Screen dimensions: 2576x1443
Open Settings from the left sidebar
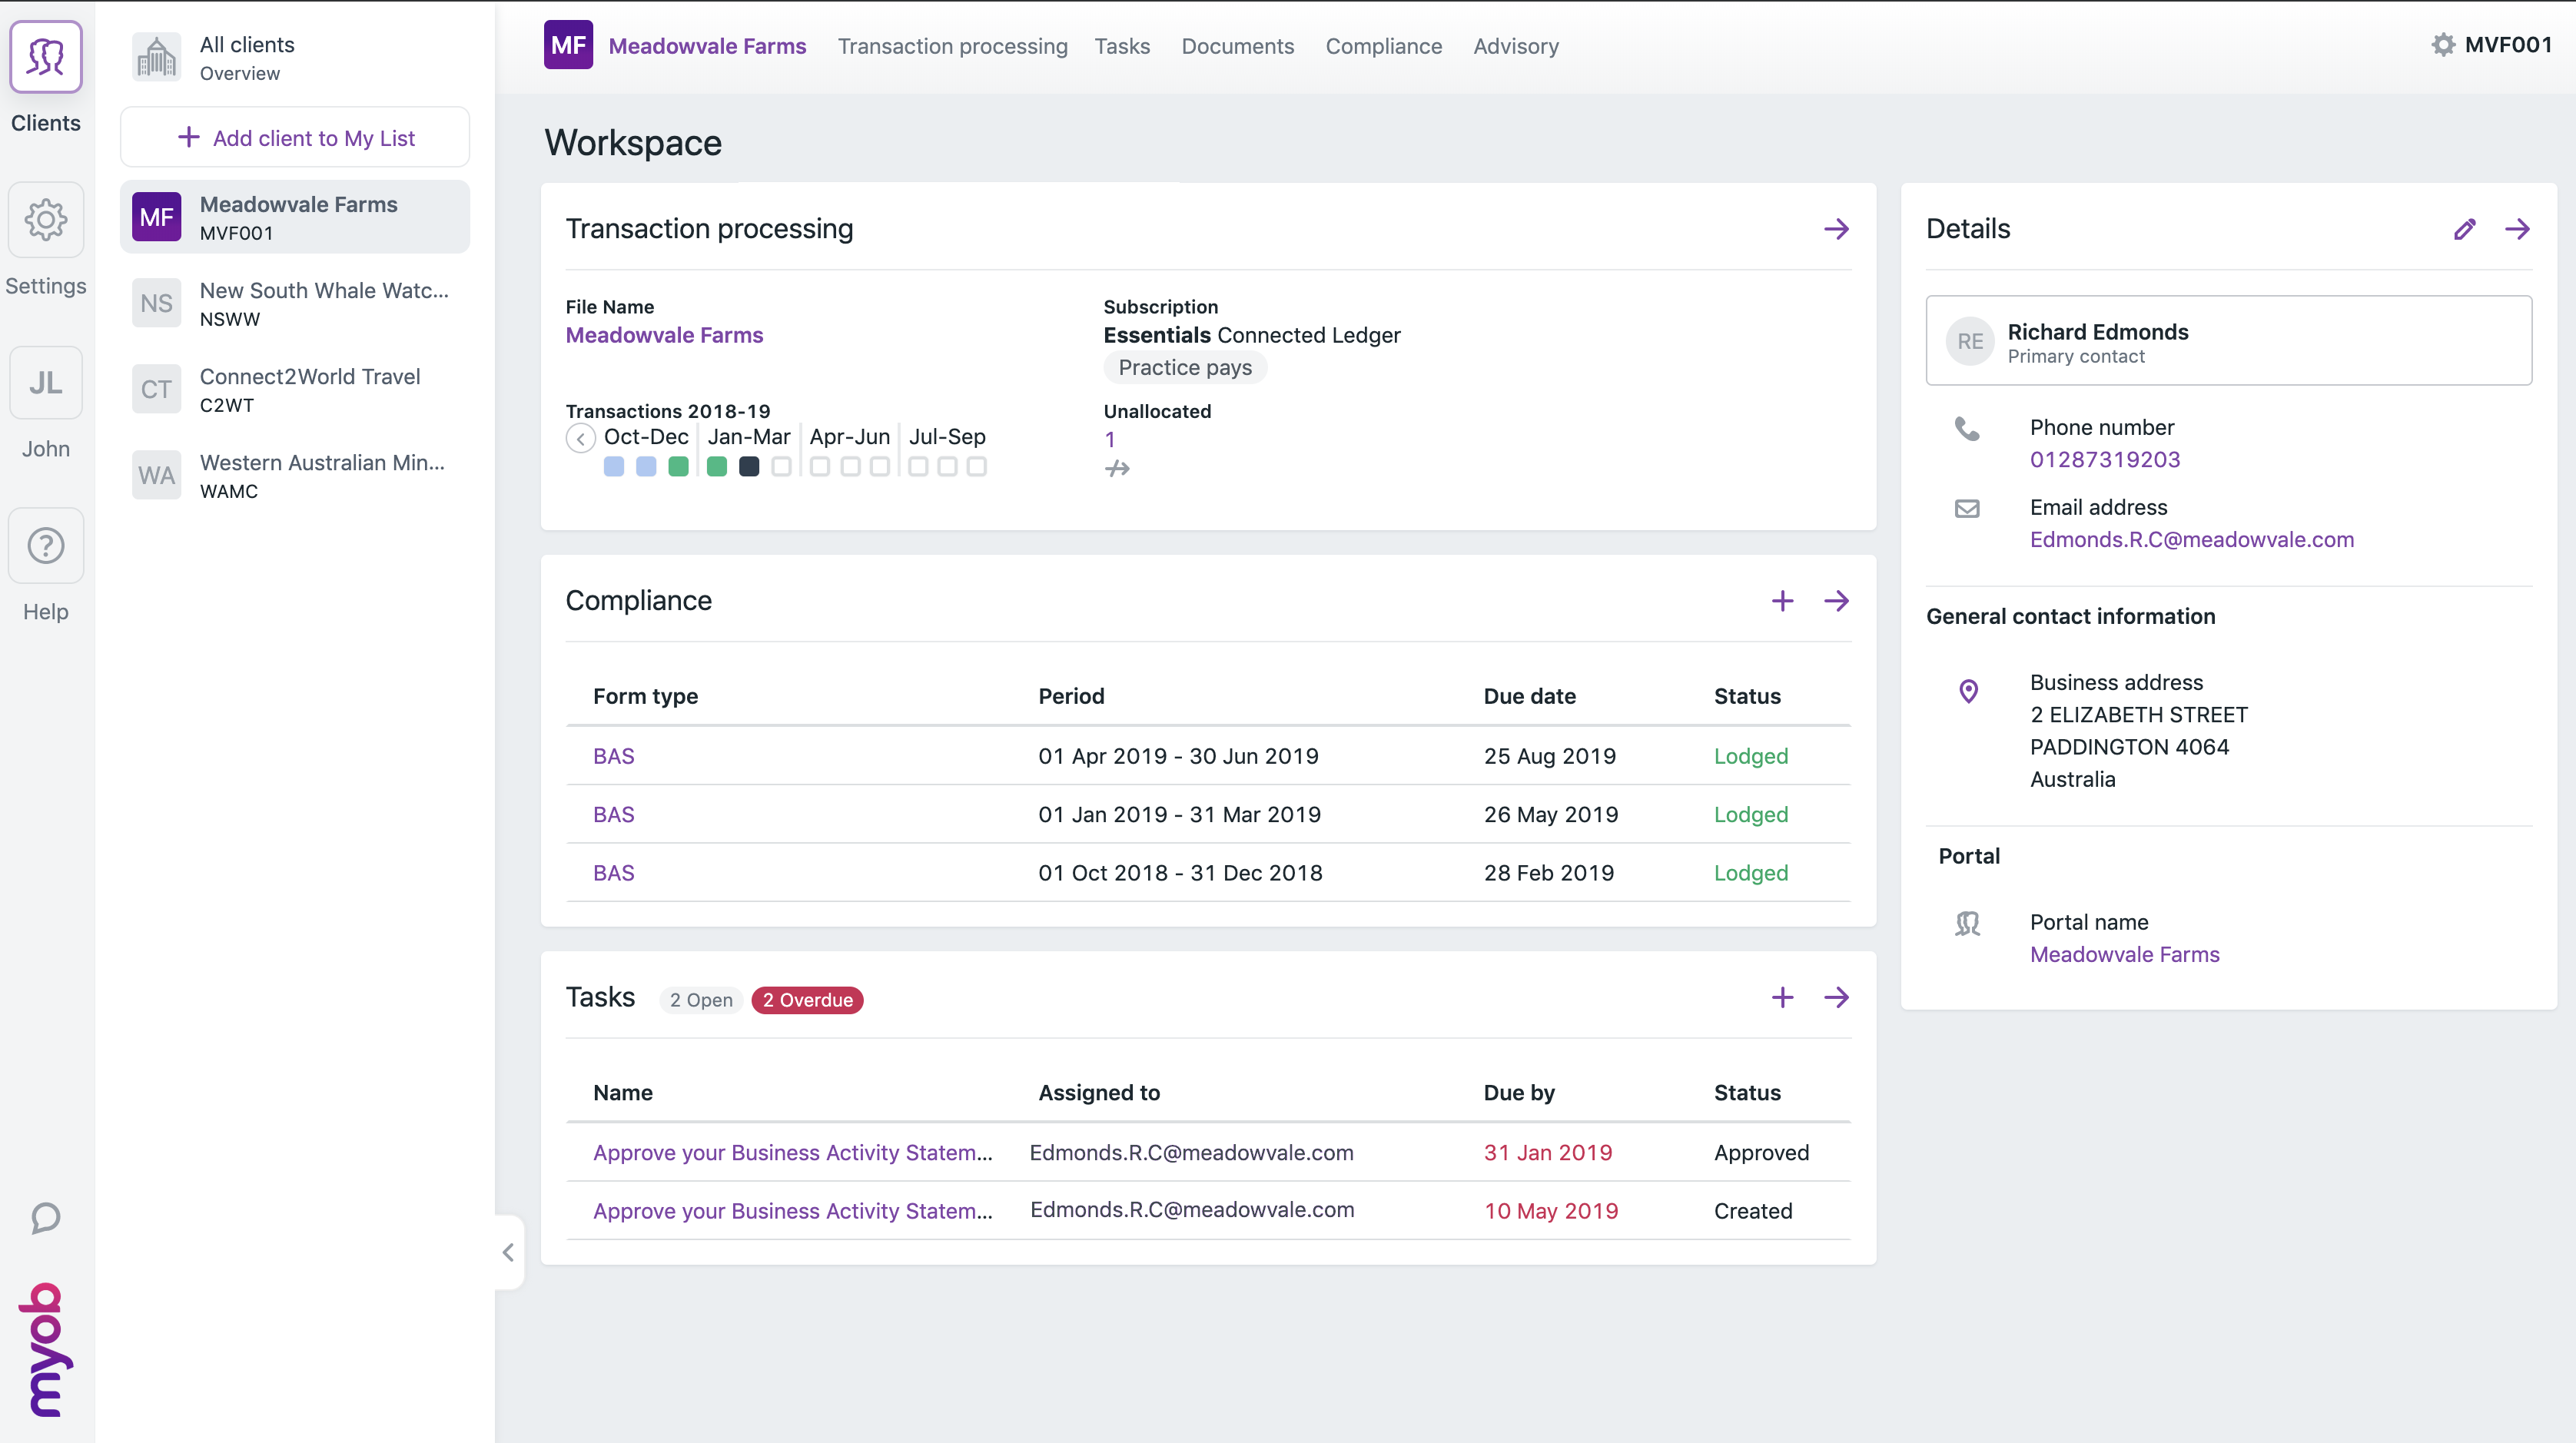pyautogui.click(x=46, y=220)
